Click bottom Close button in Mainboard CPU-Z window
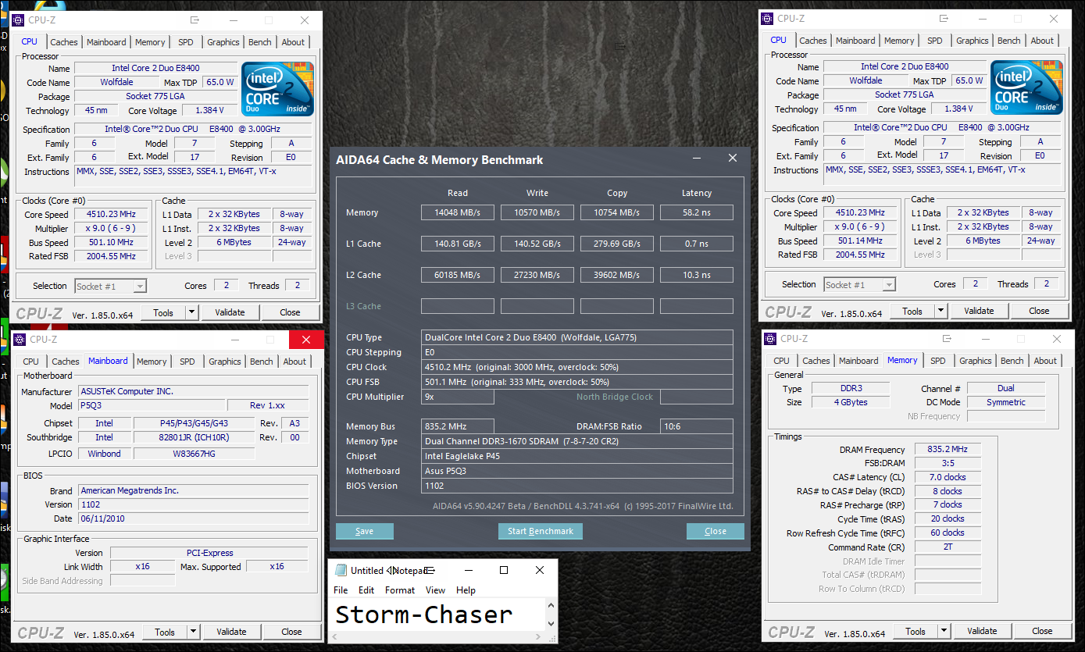 click(x=291, y=632)
